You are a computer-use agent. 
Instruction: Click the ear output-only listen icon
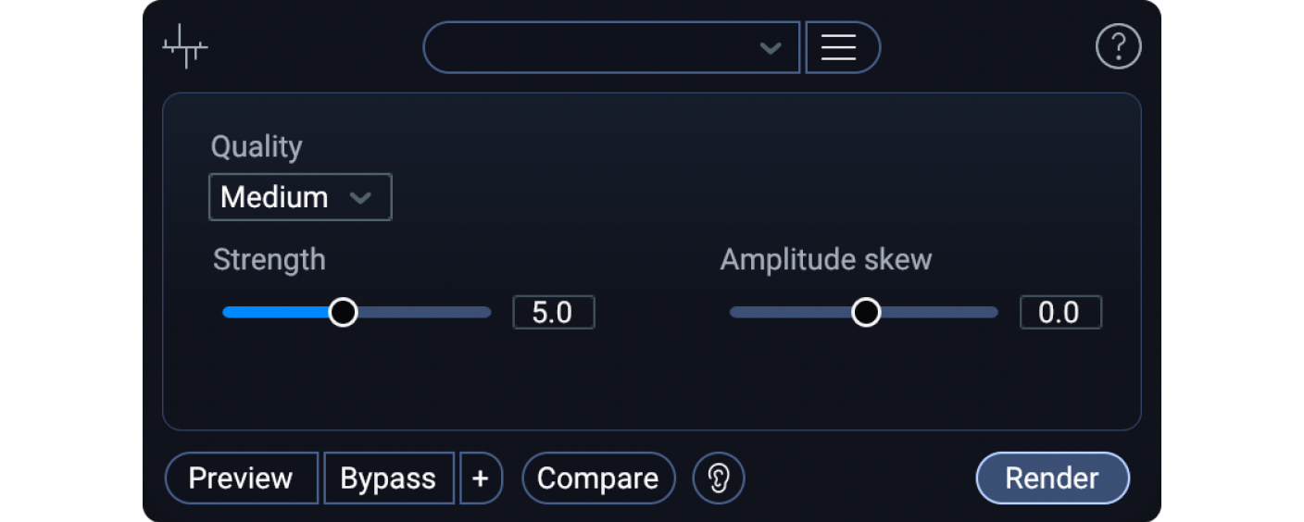(719, 478)
